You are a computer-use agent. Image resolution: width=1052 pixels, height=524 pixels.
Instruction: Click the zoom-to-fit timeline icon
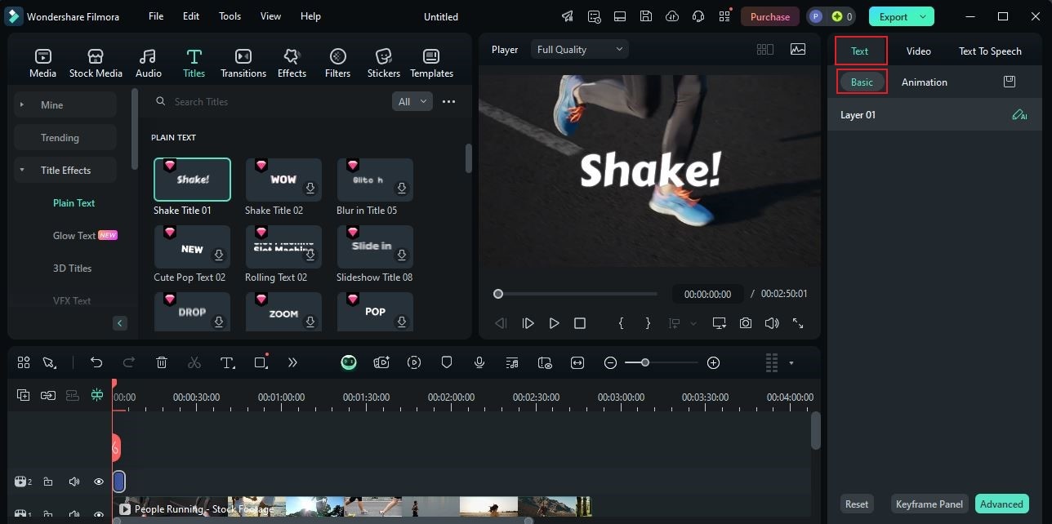point(577,362)
